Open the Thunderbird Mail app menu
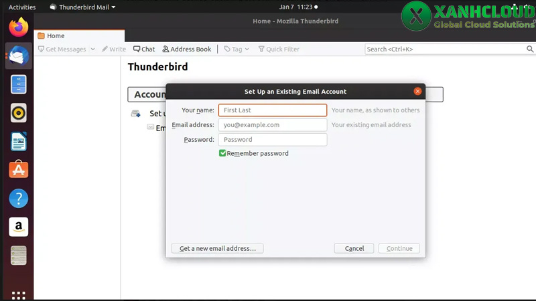The width and height of the screenshot is (536, 301). coord(82,7)
